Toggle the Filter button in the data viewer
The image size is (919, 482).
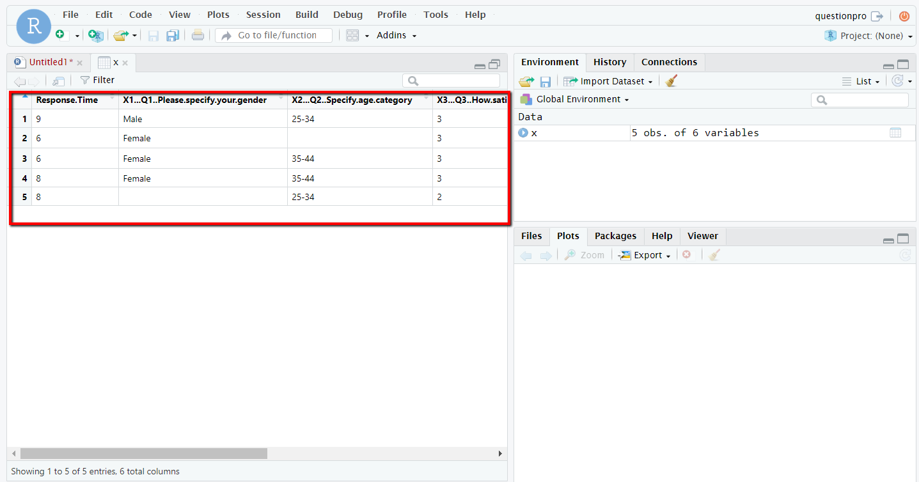tap(97, 80)
